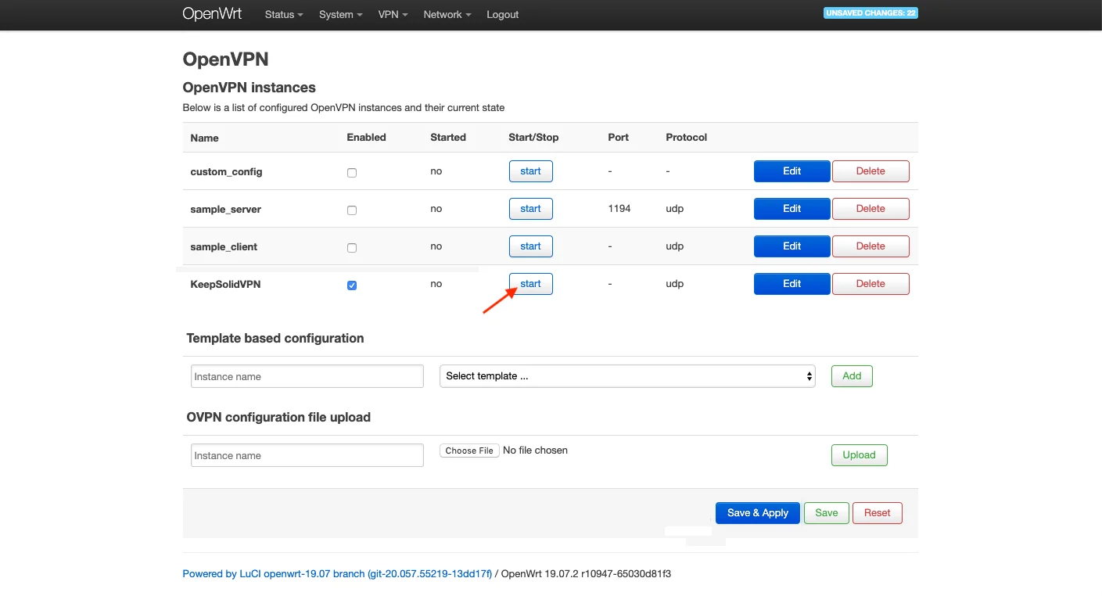1102x596 pixels.
Task: Click Choose File for OVPN upload
Action: click(469, 451)
